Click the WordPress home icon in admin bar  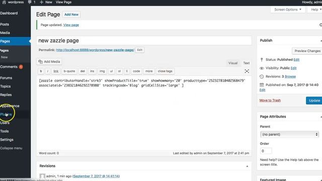pyautogui.click(x=4, y=2)
